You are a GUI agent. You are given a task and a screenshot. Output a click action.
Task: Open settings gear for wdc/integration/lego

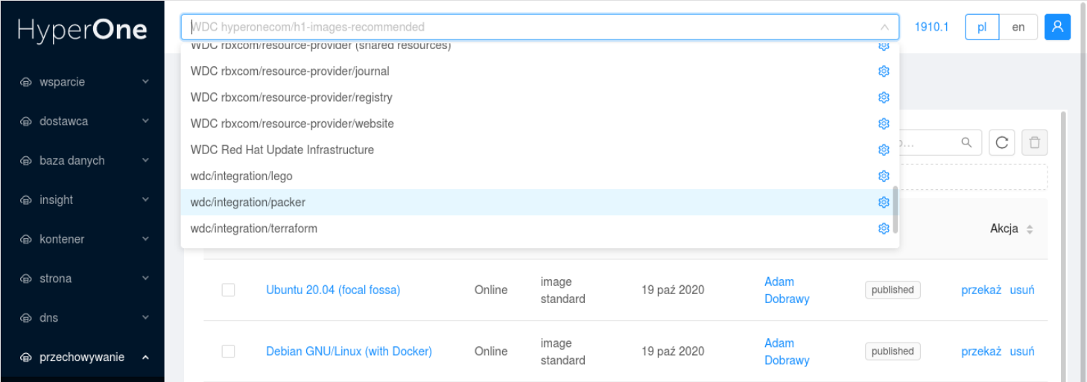point(884,176)
